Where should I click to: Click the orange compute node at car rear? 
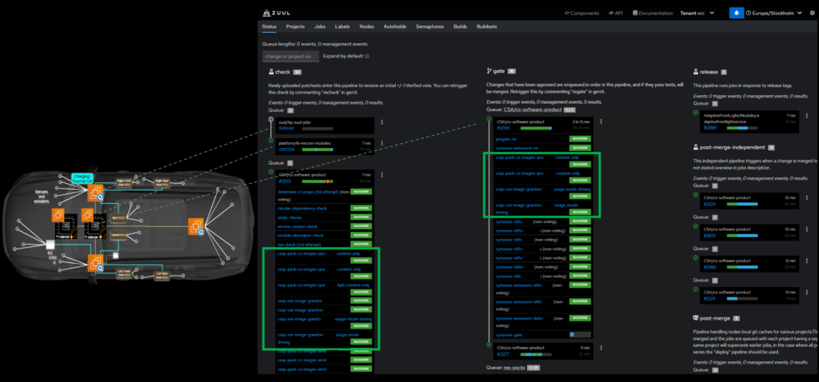tap(196, 226)
